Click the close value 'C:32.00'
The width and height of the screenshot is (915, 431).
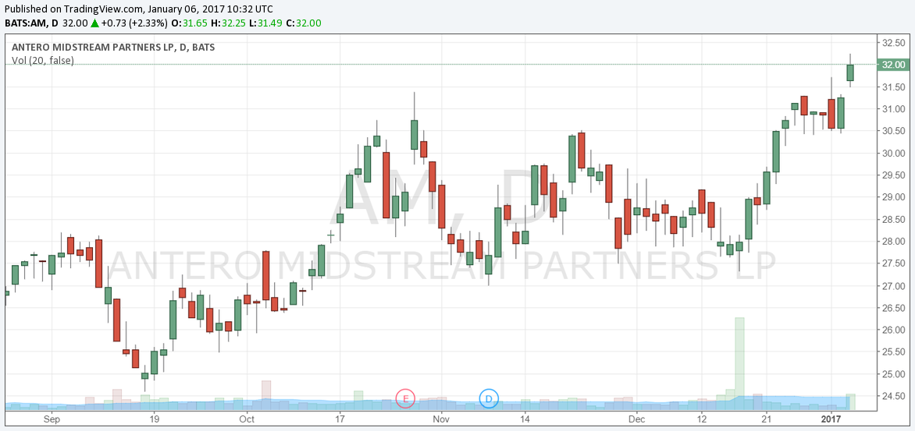point(304,23)
